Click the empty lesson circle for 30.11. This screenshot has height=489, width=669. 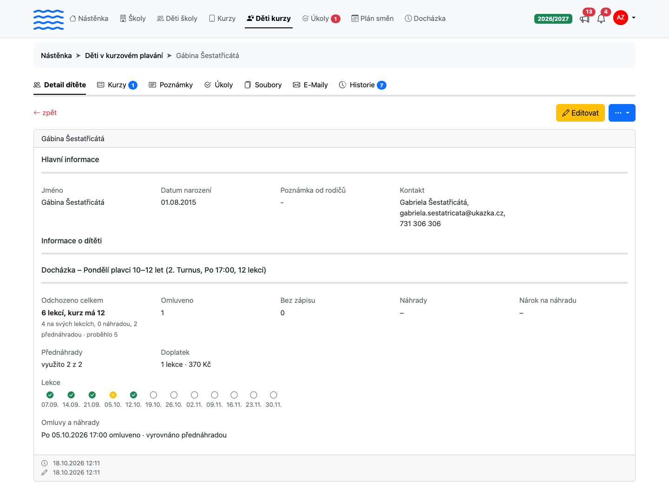pyautogui.click(x=274, y=395)
